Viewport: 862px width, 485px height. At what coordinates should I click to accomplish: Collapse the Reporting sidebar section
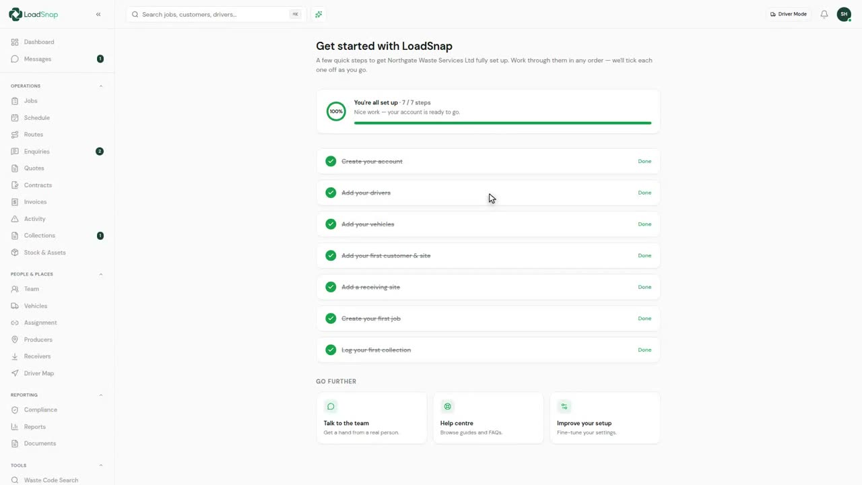(x=101, y=395)
